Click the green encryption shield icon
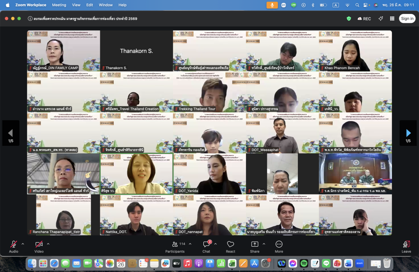The width and height of the screenshot is (419, 272). 349,18
